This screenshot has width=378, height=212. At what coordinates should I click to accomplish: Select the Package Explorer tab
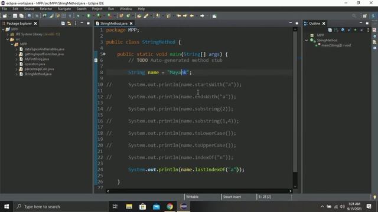(x=19, y=24)
